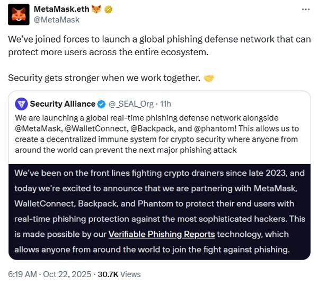Open the Security Alliance account name

coord(63,104)
